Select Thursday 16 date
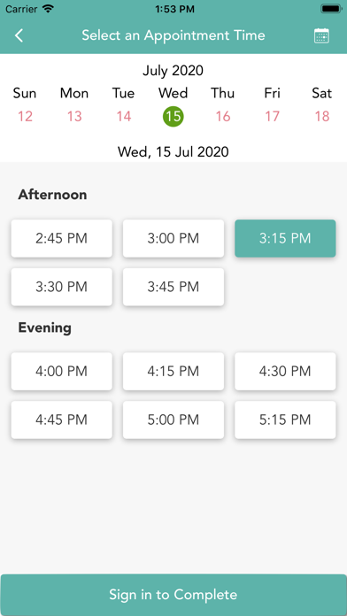 coord(223,116)
